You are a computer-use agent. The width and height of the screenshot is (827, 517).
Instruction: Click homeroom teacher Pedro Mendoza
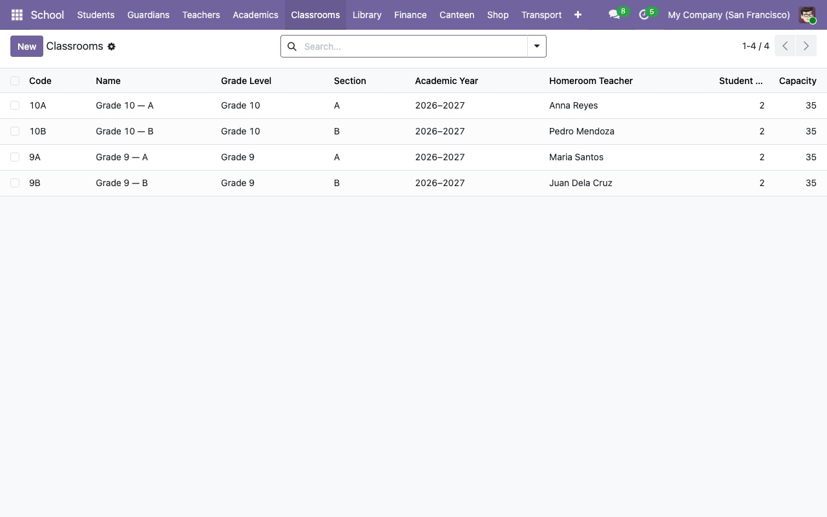pyautogui.click(x=581, y=131)
